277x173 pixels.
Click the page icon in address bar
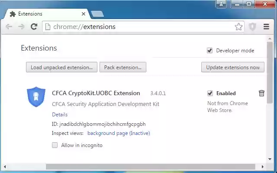point(48,27)
